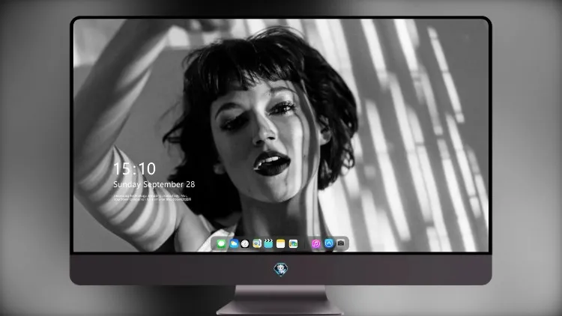Click the 15:10 clock widget
Screen dimensions: 562x316
134,168
